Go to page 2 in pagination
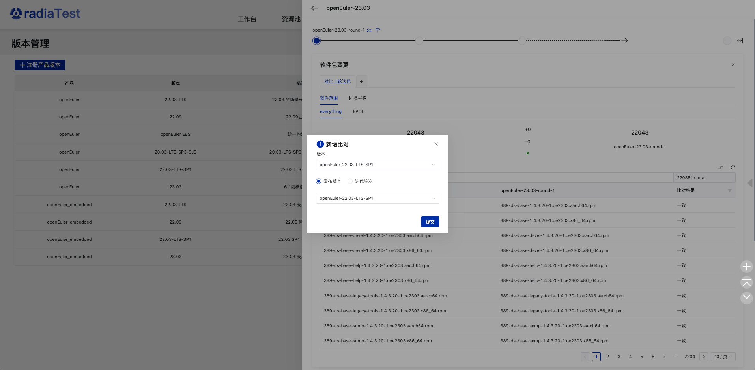This screenshot has width=755, height=370. (607, 357)
